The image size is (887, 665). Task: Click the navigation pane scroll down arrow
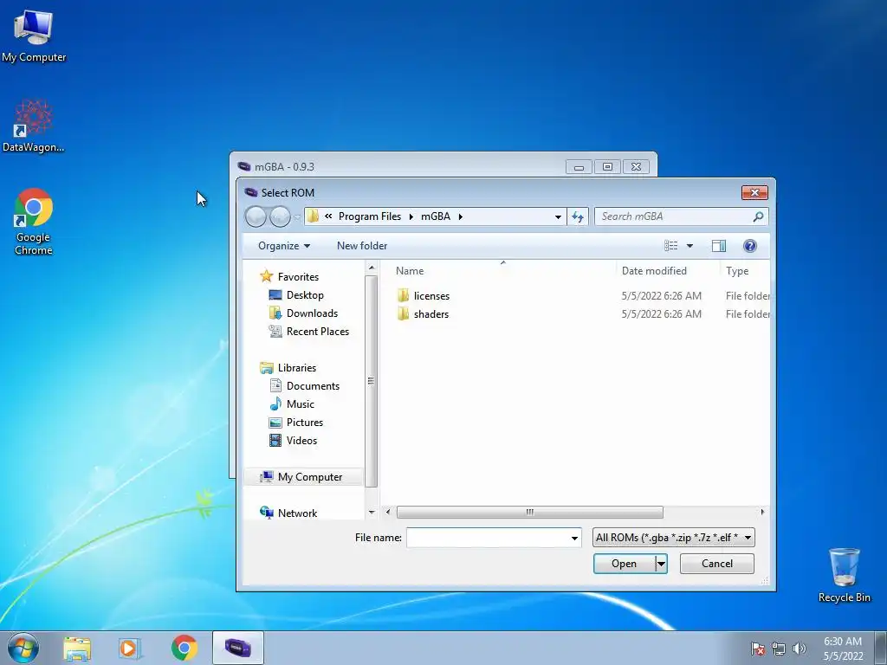pyautogui.click(x=372, y=513)
